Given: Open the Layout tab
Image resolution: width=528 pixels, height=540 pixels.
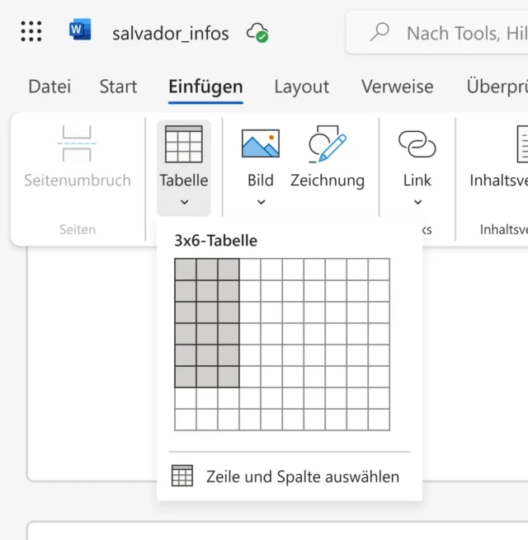Looking at the screenshot, I should click(301, 87).
